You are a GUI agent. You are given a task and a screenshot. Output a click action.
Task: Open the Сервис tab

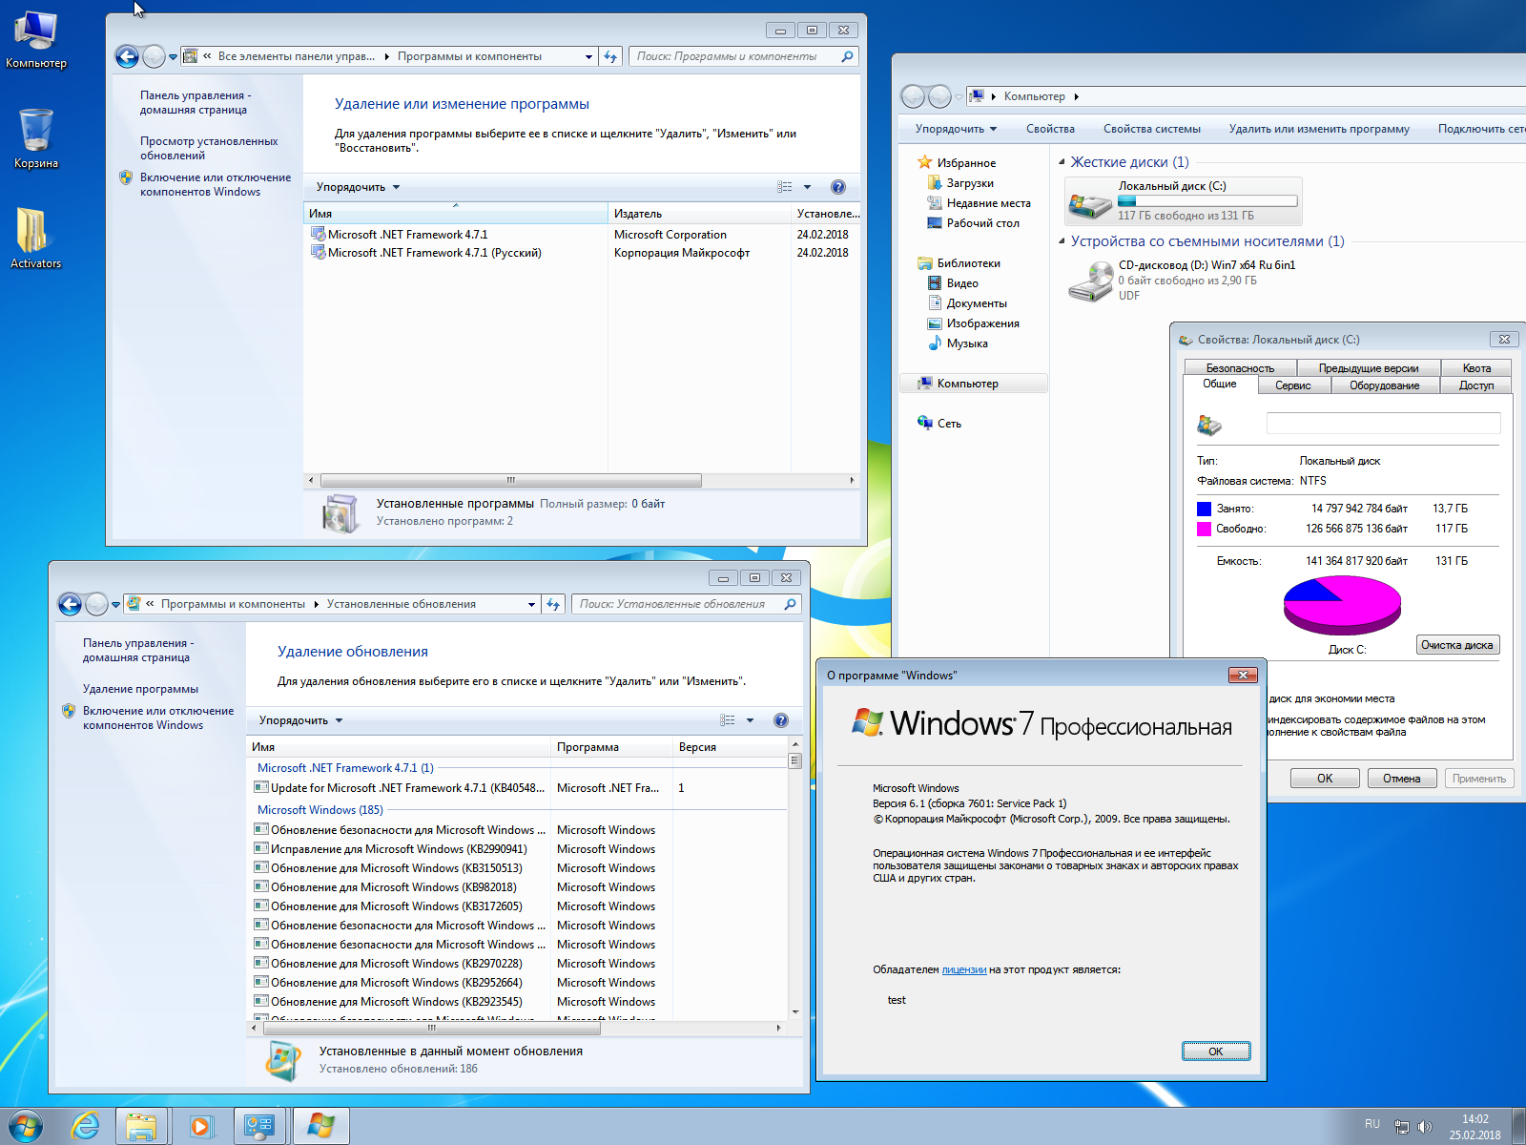(1292, 385)
